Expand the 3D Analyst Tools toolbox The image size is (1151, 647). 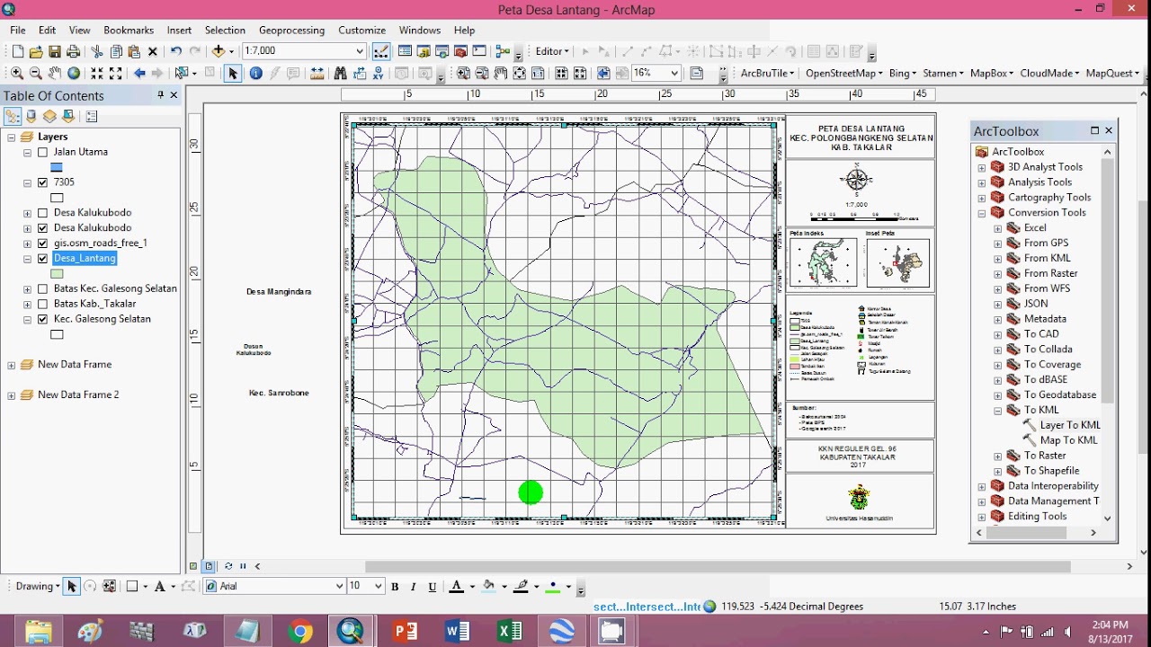[x=982, y=167]
